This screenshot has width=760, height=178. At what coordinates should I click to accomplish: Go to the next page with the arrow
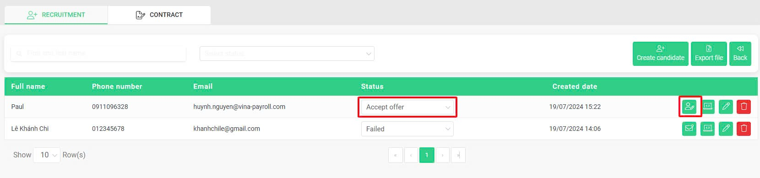442,155
